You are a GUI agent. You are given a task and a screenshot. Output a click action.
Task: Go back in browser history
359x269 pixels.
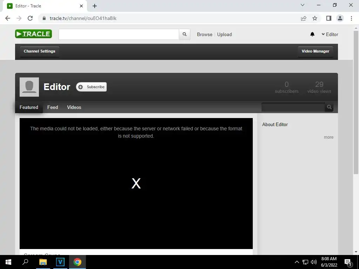pos(8,18)
